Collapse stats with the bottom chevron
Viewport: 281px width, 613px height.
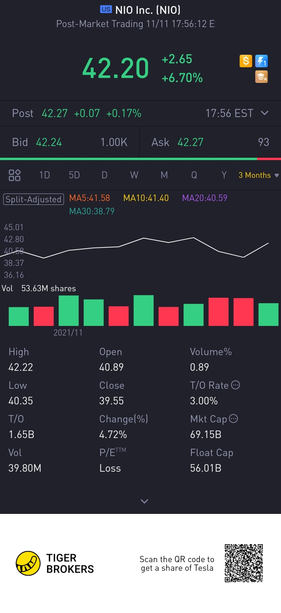point(144,501)
